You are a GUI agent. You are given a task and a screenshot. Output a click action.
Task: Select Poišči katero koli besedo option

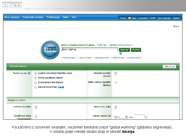(x=36, y=83)
